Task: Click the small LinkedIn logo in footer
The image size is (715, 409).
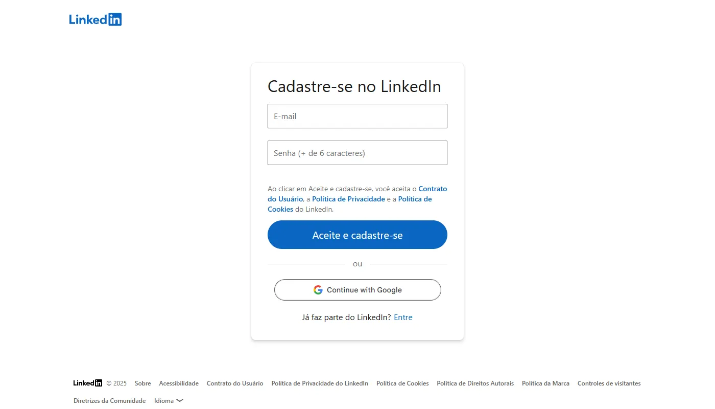Action: pos(88,383)
